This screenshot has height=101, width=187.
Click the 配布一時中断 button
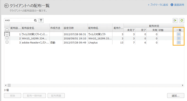click(x=34, y=96)
